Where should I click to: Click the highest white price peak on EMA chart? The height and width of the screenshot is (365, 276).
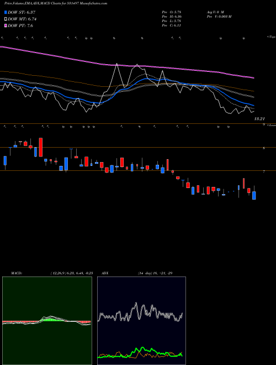coord(116,64)
